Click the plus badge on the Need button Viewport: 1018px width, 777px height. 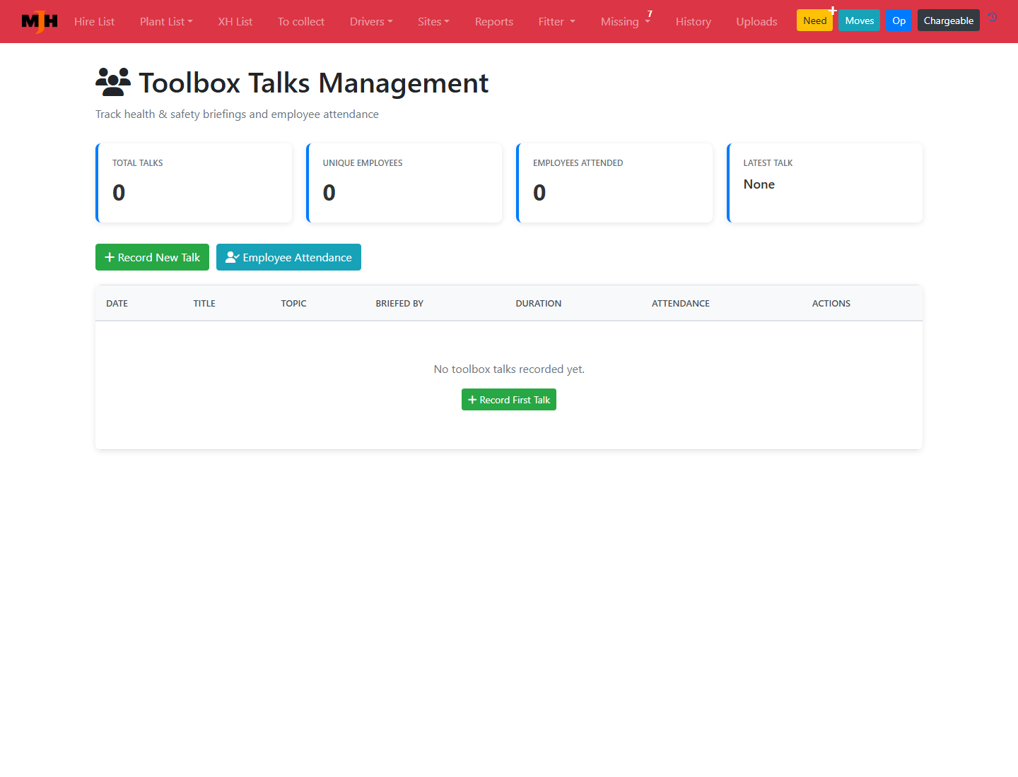pos(833,11)
